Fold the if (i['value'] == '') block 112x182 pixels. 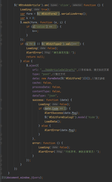click(x=1, y=27)
